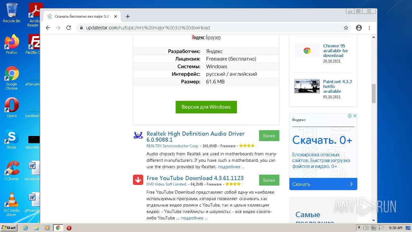Open Paint.net 4.3.2 hotfix available news

click(337, 86)
